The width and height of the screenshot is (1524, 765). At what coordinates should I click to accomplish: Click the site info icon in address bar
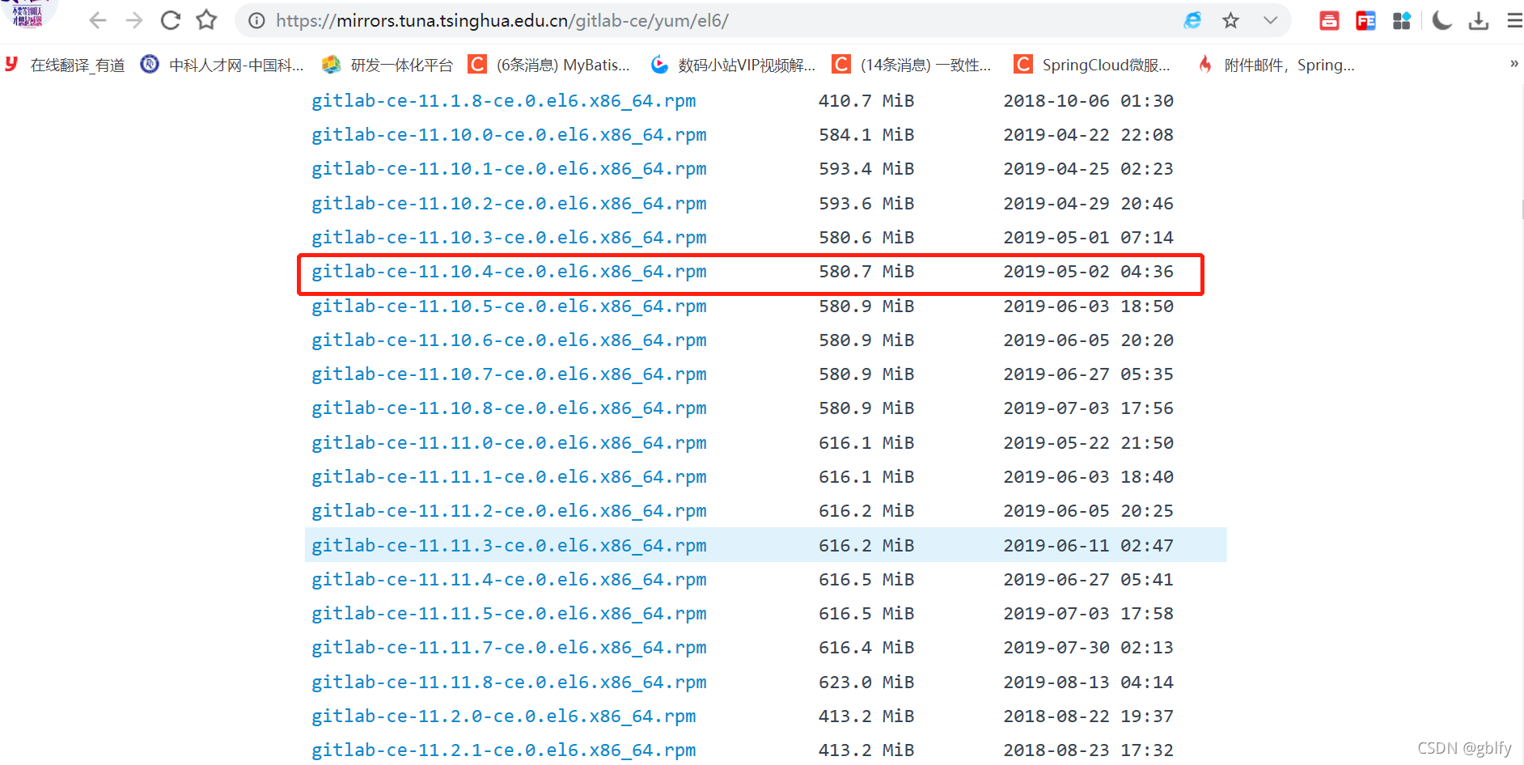point(256,21)
